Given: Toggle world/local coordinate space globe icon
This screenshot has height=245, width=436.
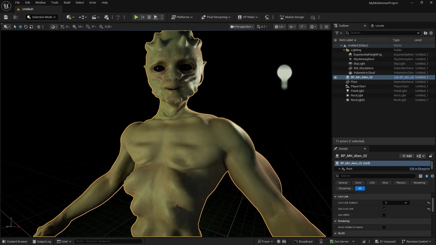Looking at the screenshot, I should coord(39,27).
